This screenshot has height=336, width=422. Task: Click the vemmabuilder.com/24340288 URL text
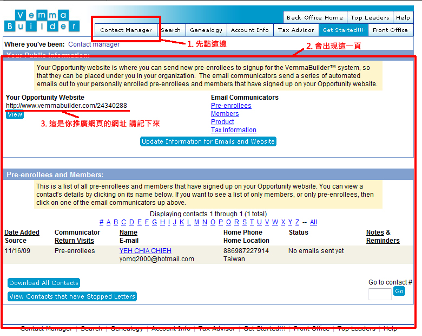coord(67,106)
